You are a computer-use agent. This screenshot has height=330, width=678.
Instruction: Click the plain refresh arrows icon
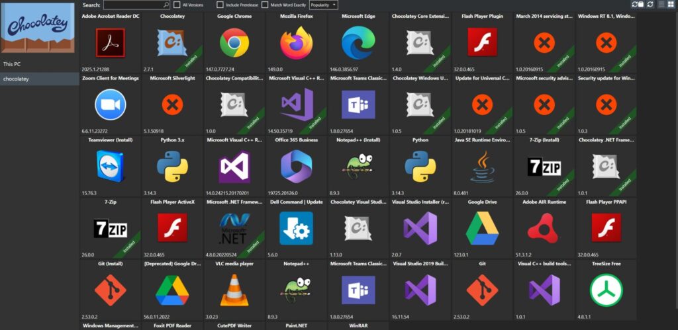650,5
